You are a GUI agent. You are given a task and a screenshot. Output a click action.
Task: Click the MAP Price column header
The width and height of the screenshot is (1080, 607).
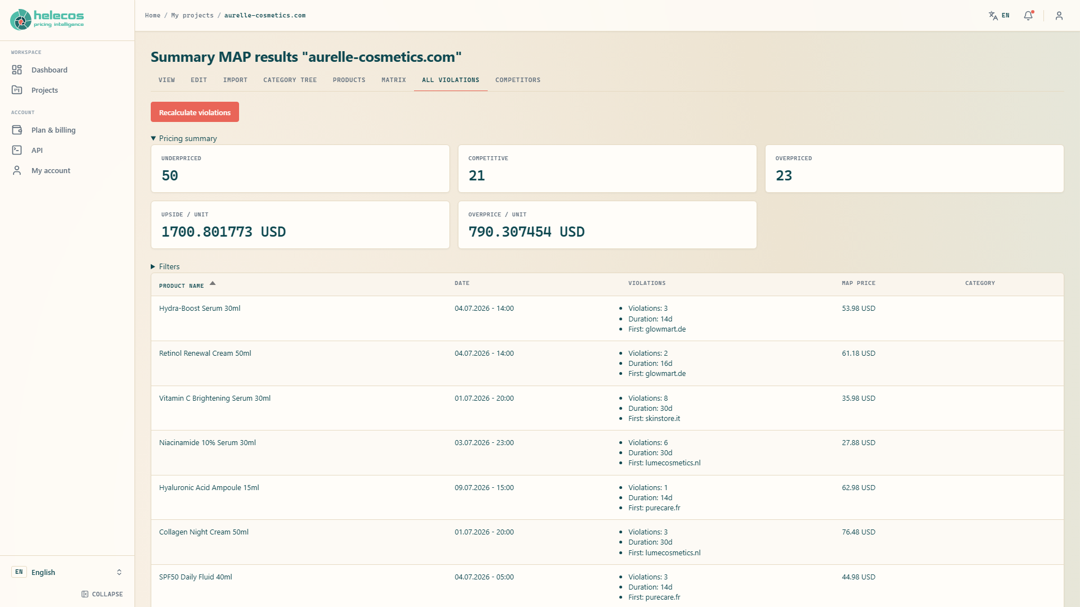click(858, 283)
